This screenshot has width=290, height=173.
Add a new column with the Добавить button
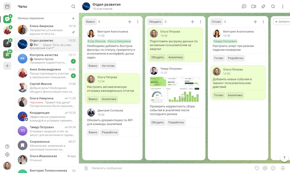point(282,22)
